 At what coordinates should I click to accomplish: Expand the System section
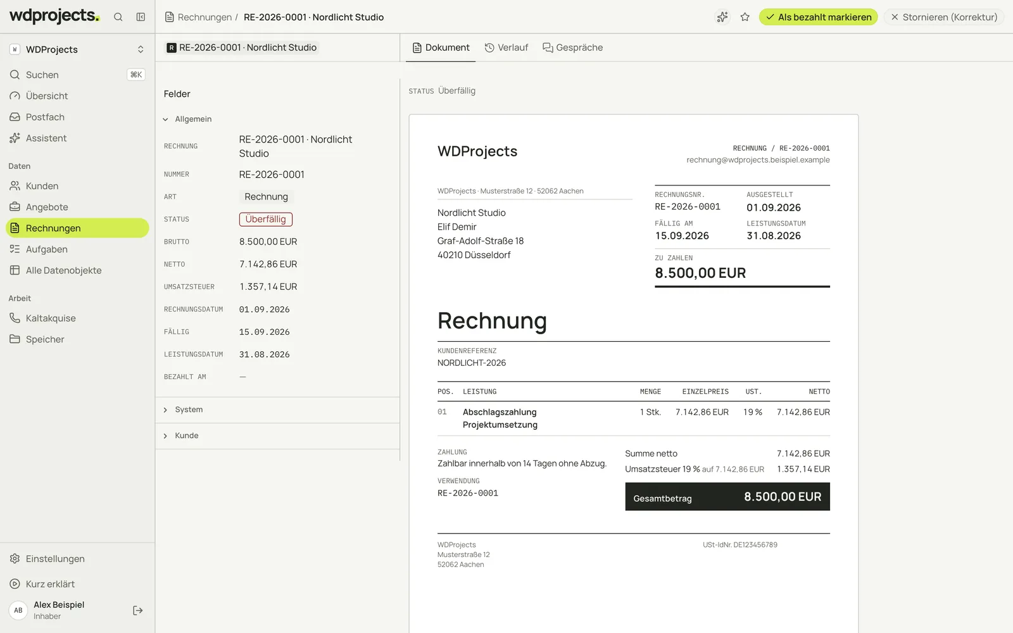(x=277, y=410)
